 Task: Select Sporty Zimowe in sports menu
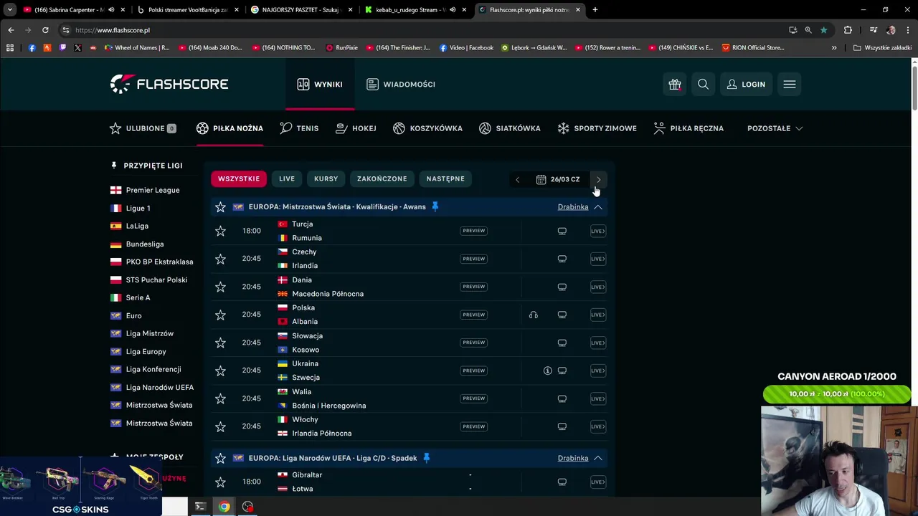597,128
